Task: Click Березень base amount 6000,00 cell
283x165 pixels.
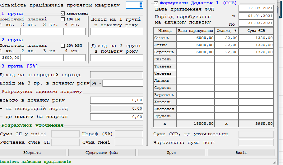Action: click(196, 52)
